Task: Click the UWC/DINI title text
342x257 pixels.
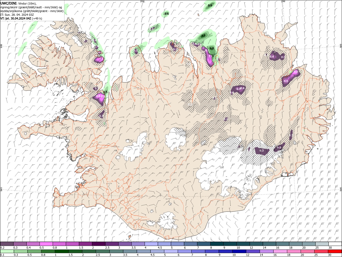Action: point(9,3)
